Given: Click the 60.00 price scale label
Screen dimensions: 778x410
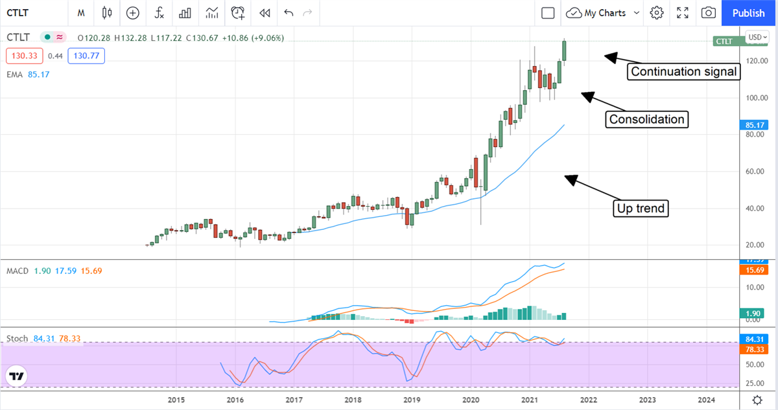Looking at the screenshot, I should pyautogui.click(x=756, y=172).
